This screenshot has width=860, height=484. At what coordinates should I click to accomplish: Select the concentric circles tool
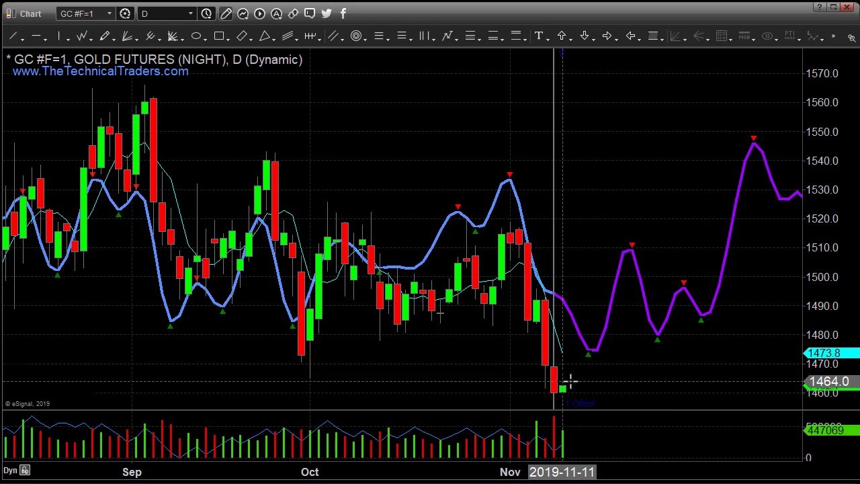tap(355, 36)
